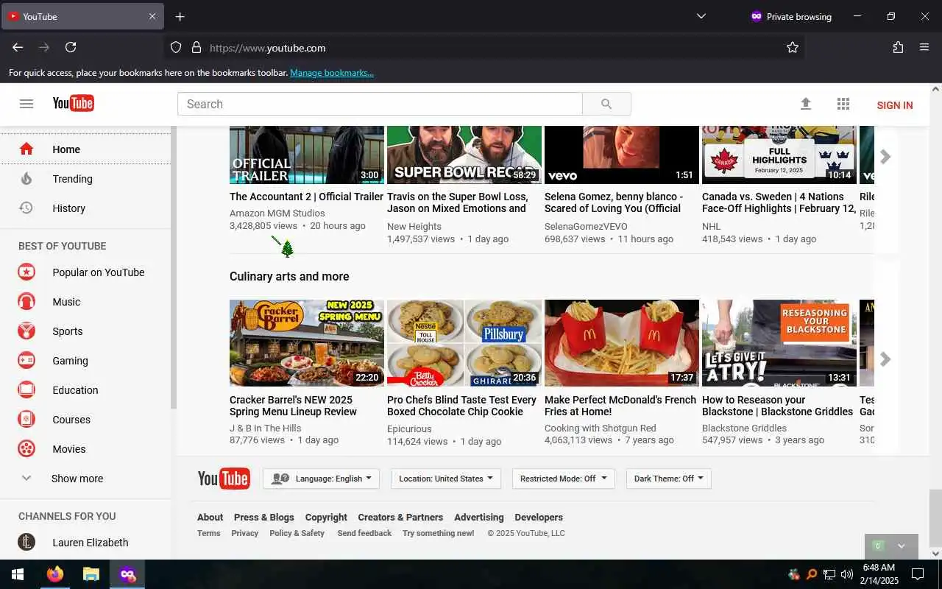Open the Press & Blogs footer link

[263, 517]
